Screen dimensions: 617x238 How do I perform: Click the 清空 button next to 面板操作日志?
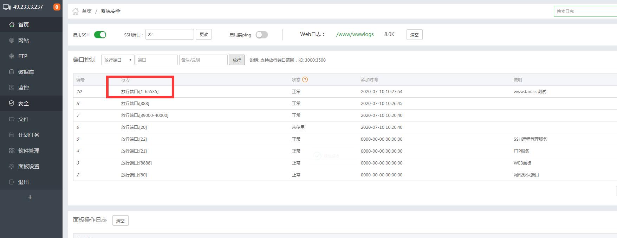tap(120, 220)
